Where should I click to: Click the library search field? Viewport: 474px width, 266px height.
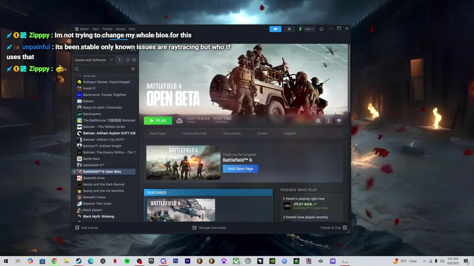point(101,69)
